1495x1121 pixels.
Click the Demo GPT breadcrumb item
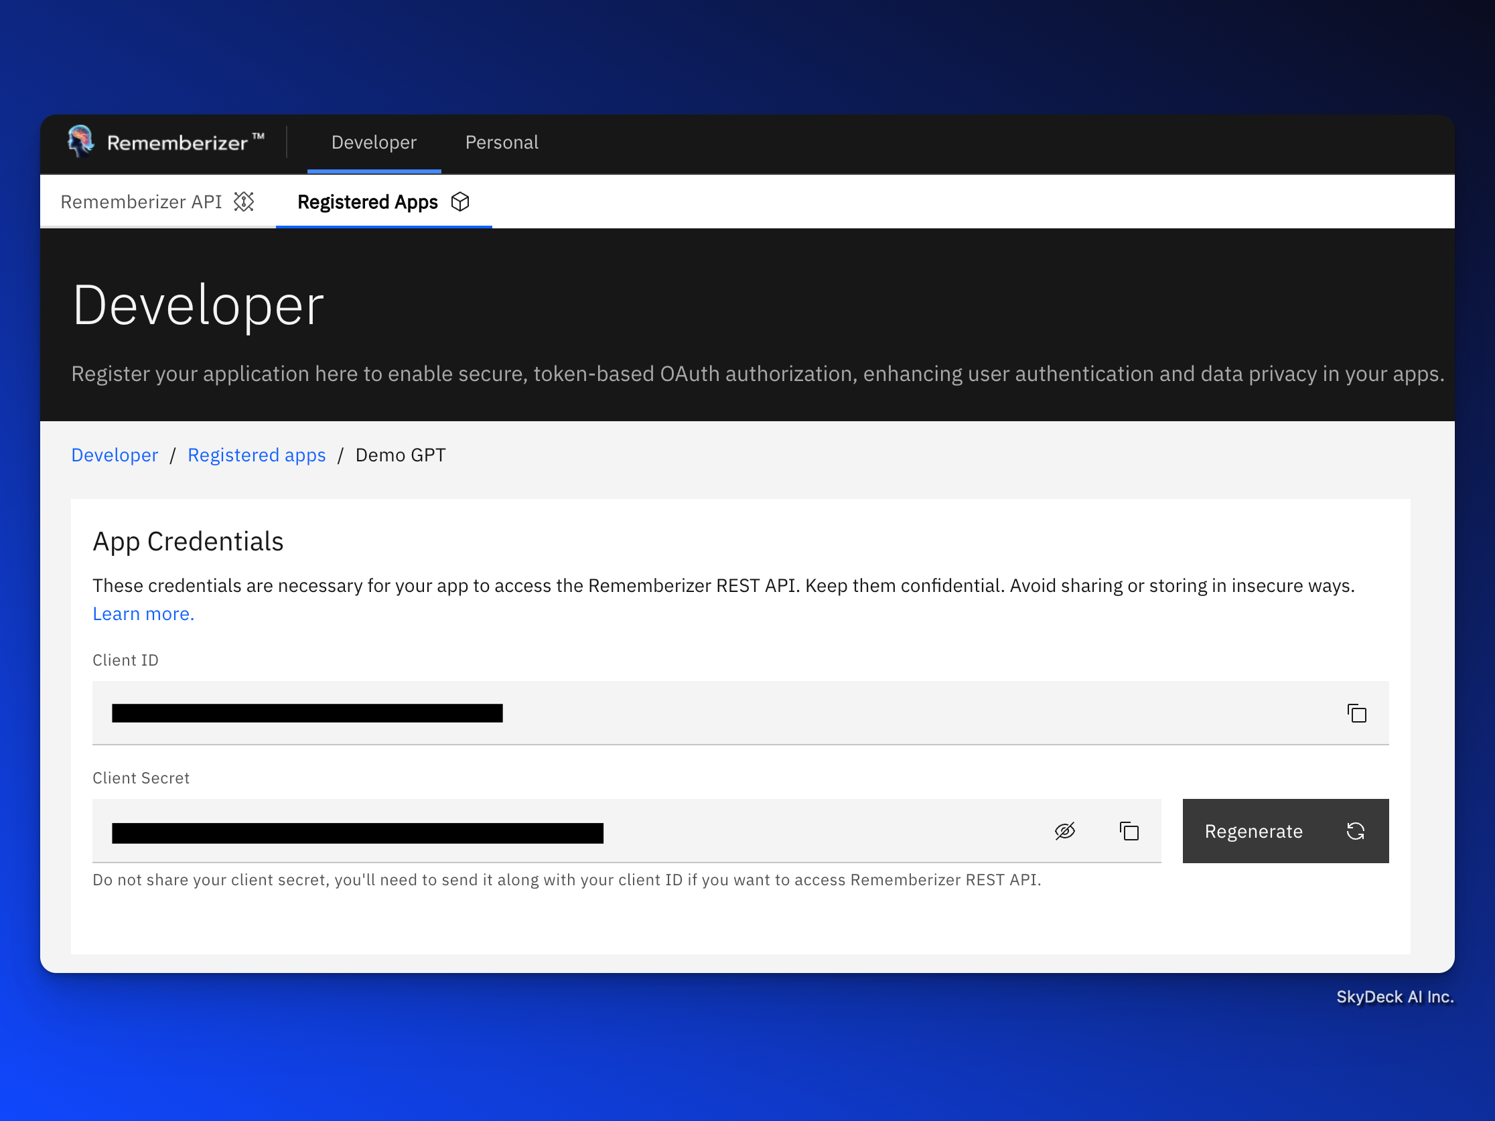tap(400, 455)
